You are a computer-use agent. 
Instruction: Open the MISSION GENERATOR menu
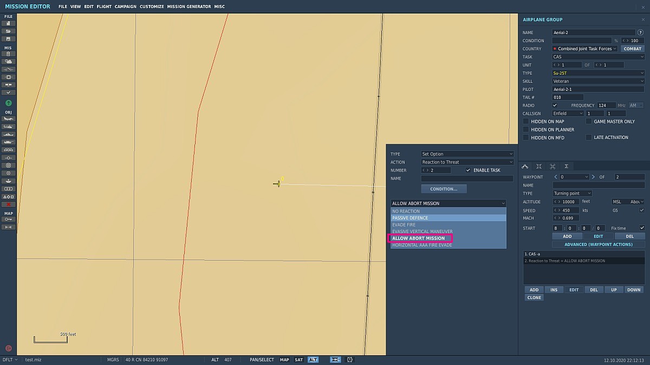coord(189,6)
